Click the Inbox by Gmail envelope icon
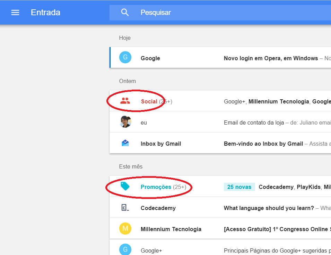 click(125, 143)
